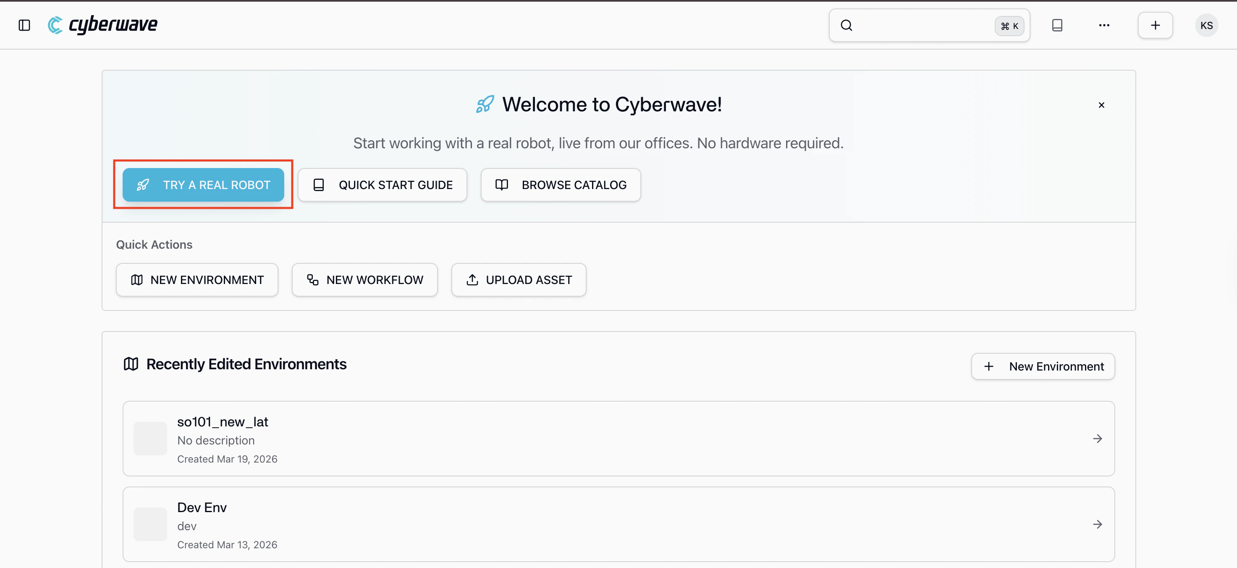This screenshot has width=1237, height=568.
Task: Open the KS user avatar menu
Action: tap(1206, 26)
